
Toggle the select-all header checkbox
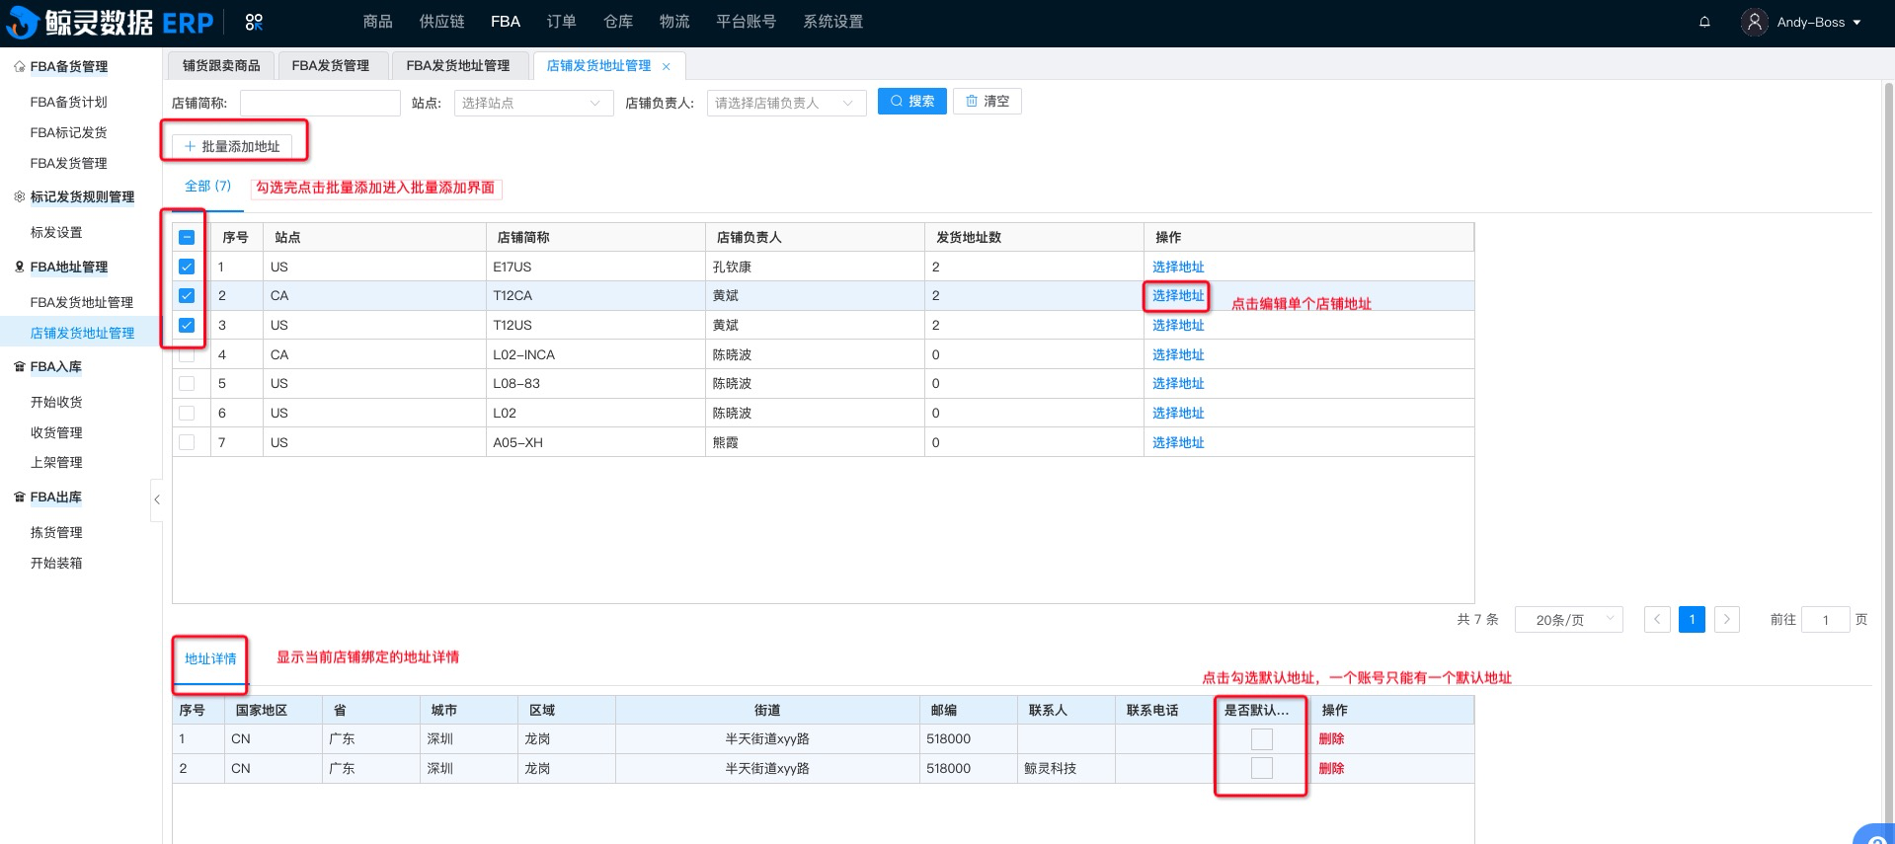click(187, 237)
